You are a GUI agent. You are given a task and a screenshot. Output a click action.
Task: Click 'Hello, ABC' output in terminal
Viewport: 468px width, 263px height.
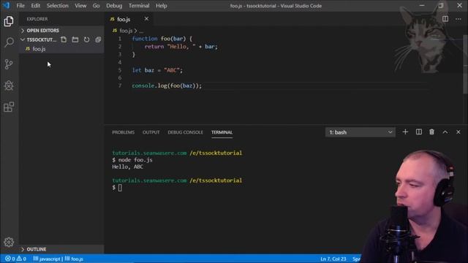click(127, 167)
